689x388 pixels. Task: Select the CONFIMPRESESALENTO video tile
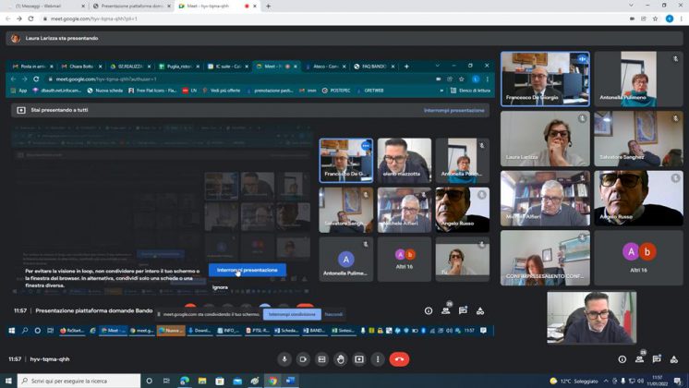[545, 258]
